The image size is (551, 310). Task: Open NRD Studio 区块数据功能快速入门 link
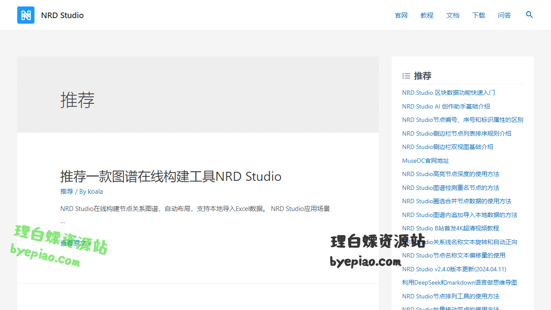449,93
